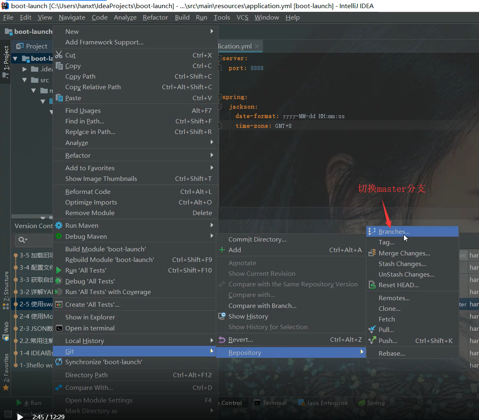
Task: Click the Copy icon in context menu
Action: (59, 66)
